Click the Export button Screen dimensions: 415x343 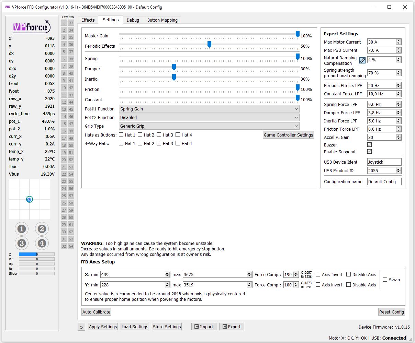pyautogui.click(x=232, y=327)
